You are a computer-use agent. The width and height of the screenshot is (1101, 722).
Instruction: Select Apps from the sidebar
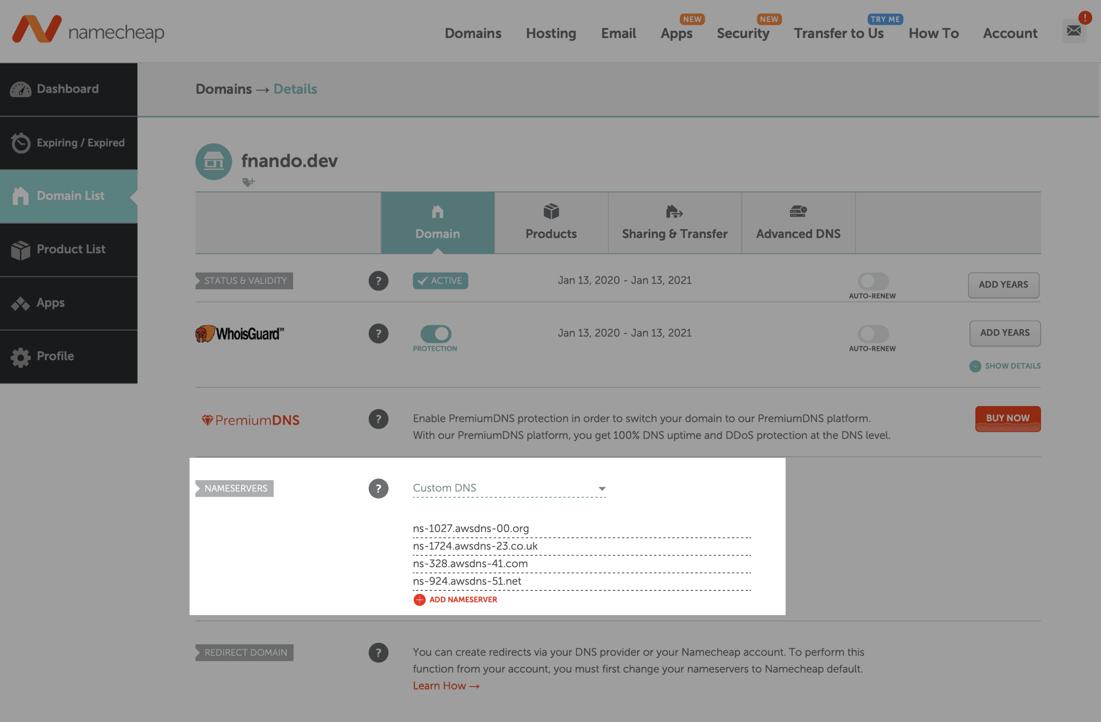(50, 302)
